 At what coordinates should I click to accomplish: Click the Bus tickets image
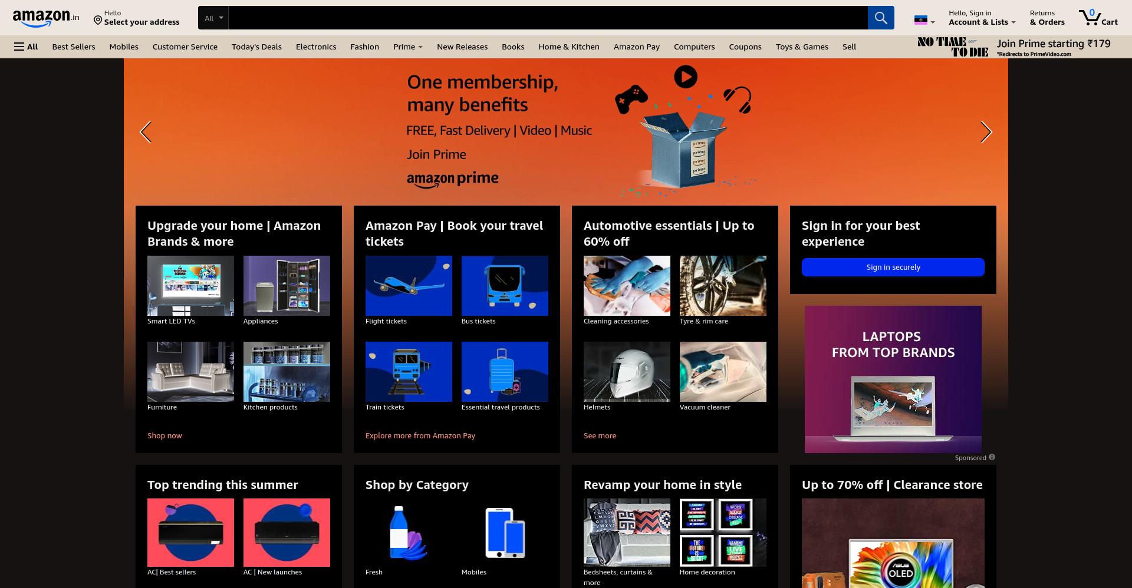[x=505, y=286]
